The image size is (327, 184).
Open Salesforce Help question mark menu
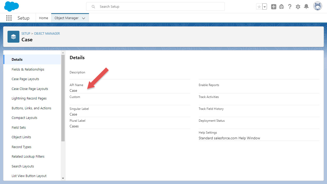289,6
